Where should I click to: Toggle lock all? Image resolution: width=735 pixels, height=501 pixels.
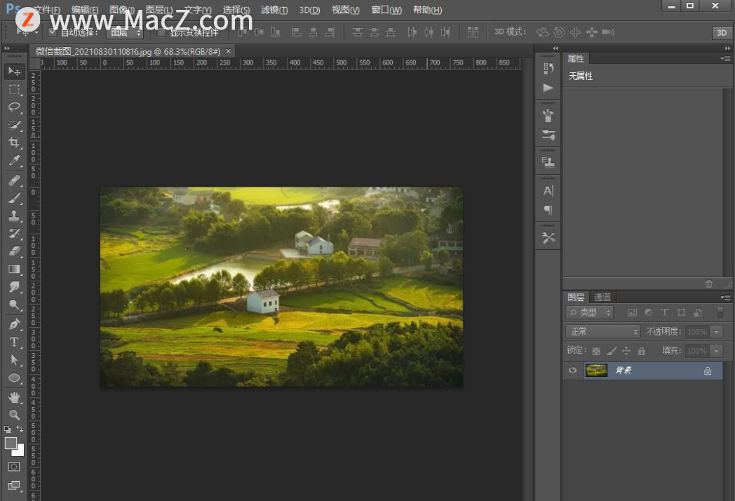(x=642, y=351)
